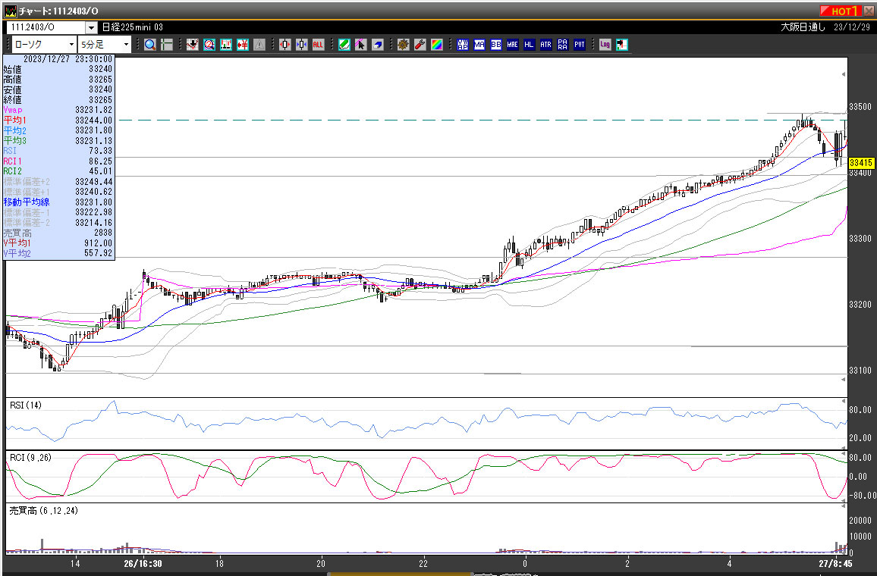Click the small arrow at the price chart's top-right
Image resolution: width=877 pixels, height=576 pixels.
coord(844,74)
